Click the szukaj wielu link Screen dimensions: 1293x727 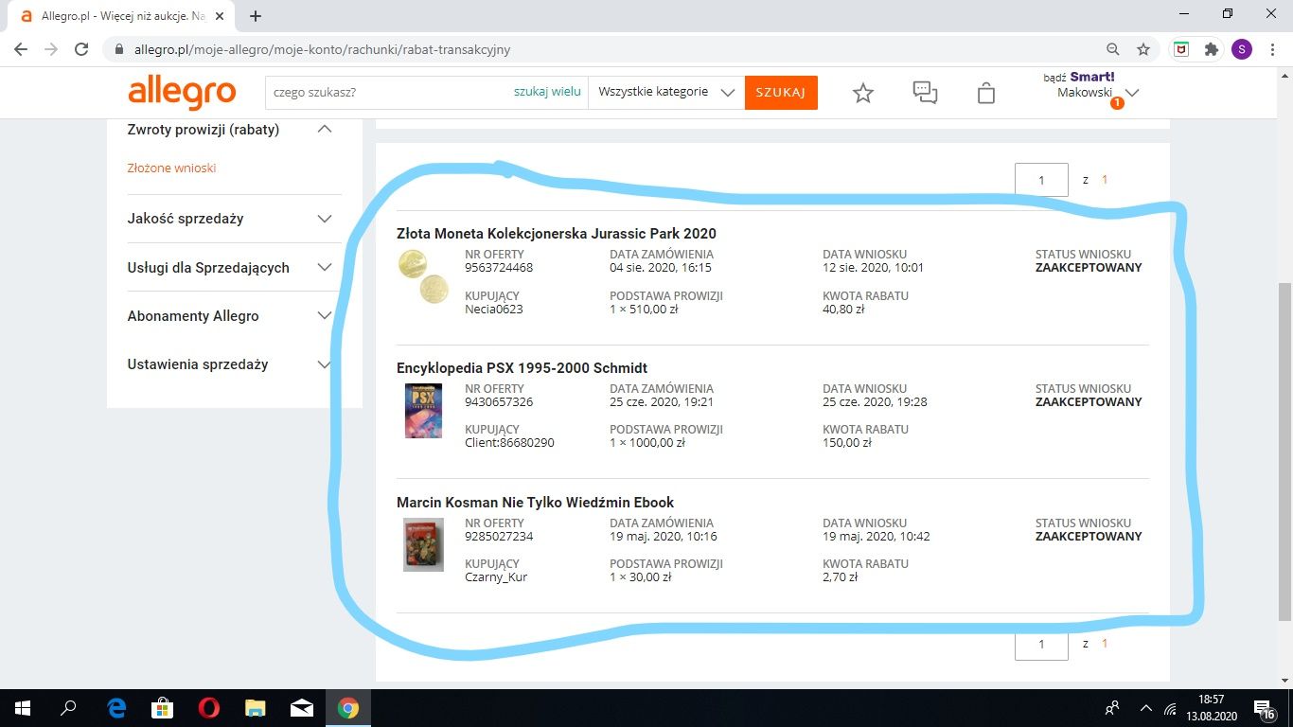click(547, 92)
